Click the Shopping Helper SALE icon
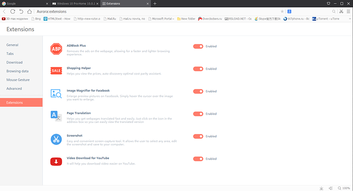Image resolution: width=353 pixels, height=191 pixels. pos(56,71)
